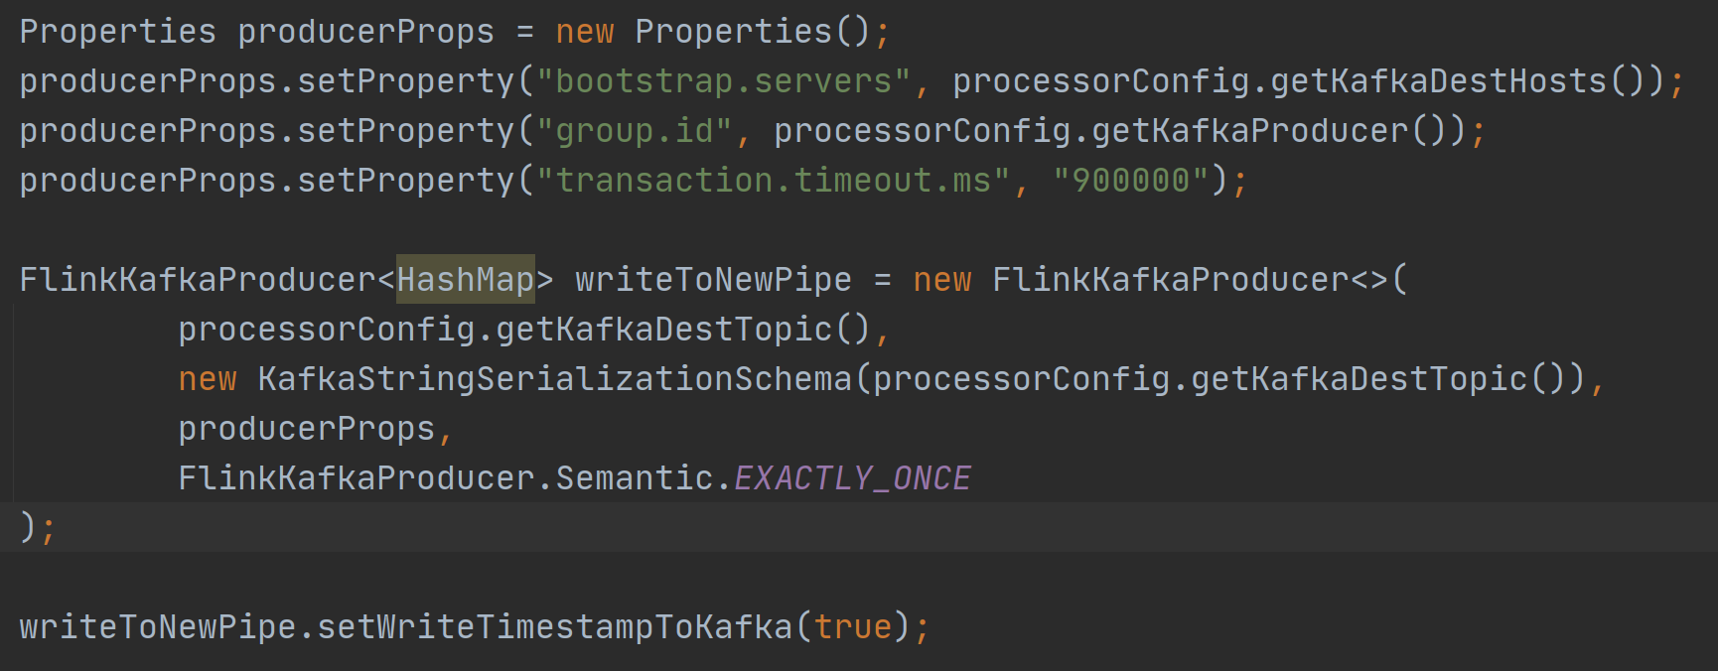1718x671 pixels.
Task: Click the "900000" timeout value
Action: click(x=1130, y=181)
